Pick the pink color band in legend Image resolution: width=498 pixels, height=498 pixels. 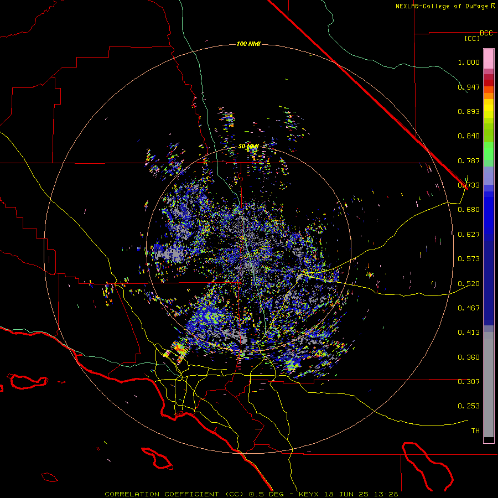489,59
